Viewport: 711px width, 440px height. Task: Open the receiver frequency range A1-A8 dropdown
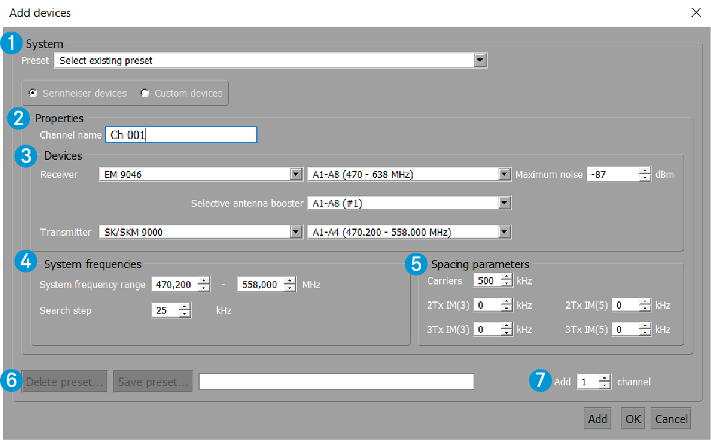[504, 175]
